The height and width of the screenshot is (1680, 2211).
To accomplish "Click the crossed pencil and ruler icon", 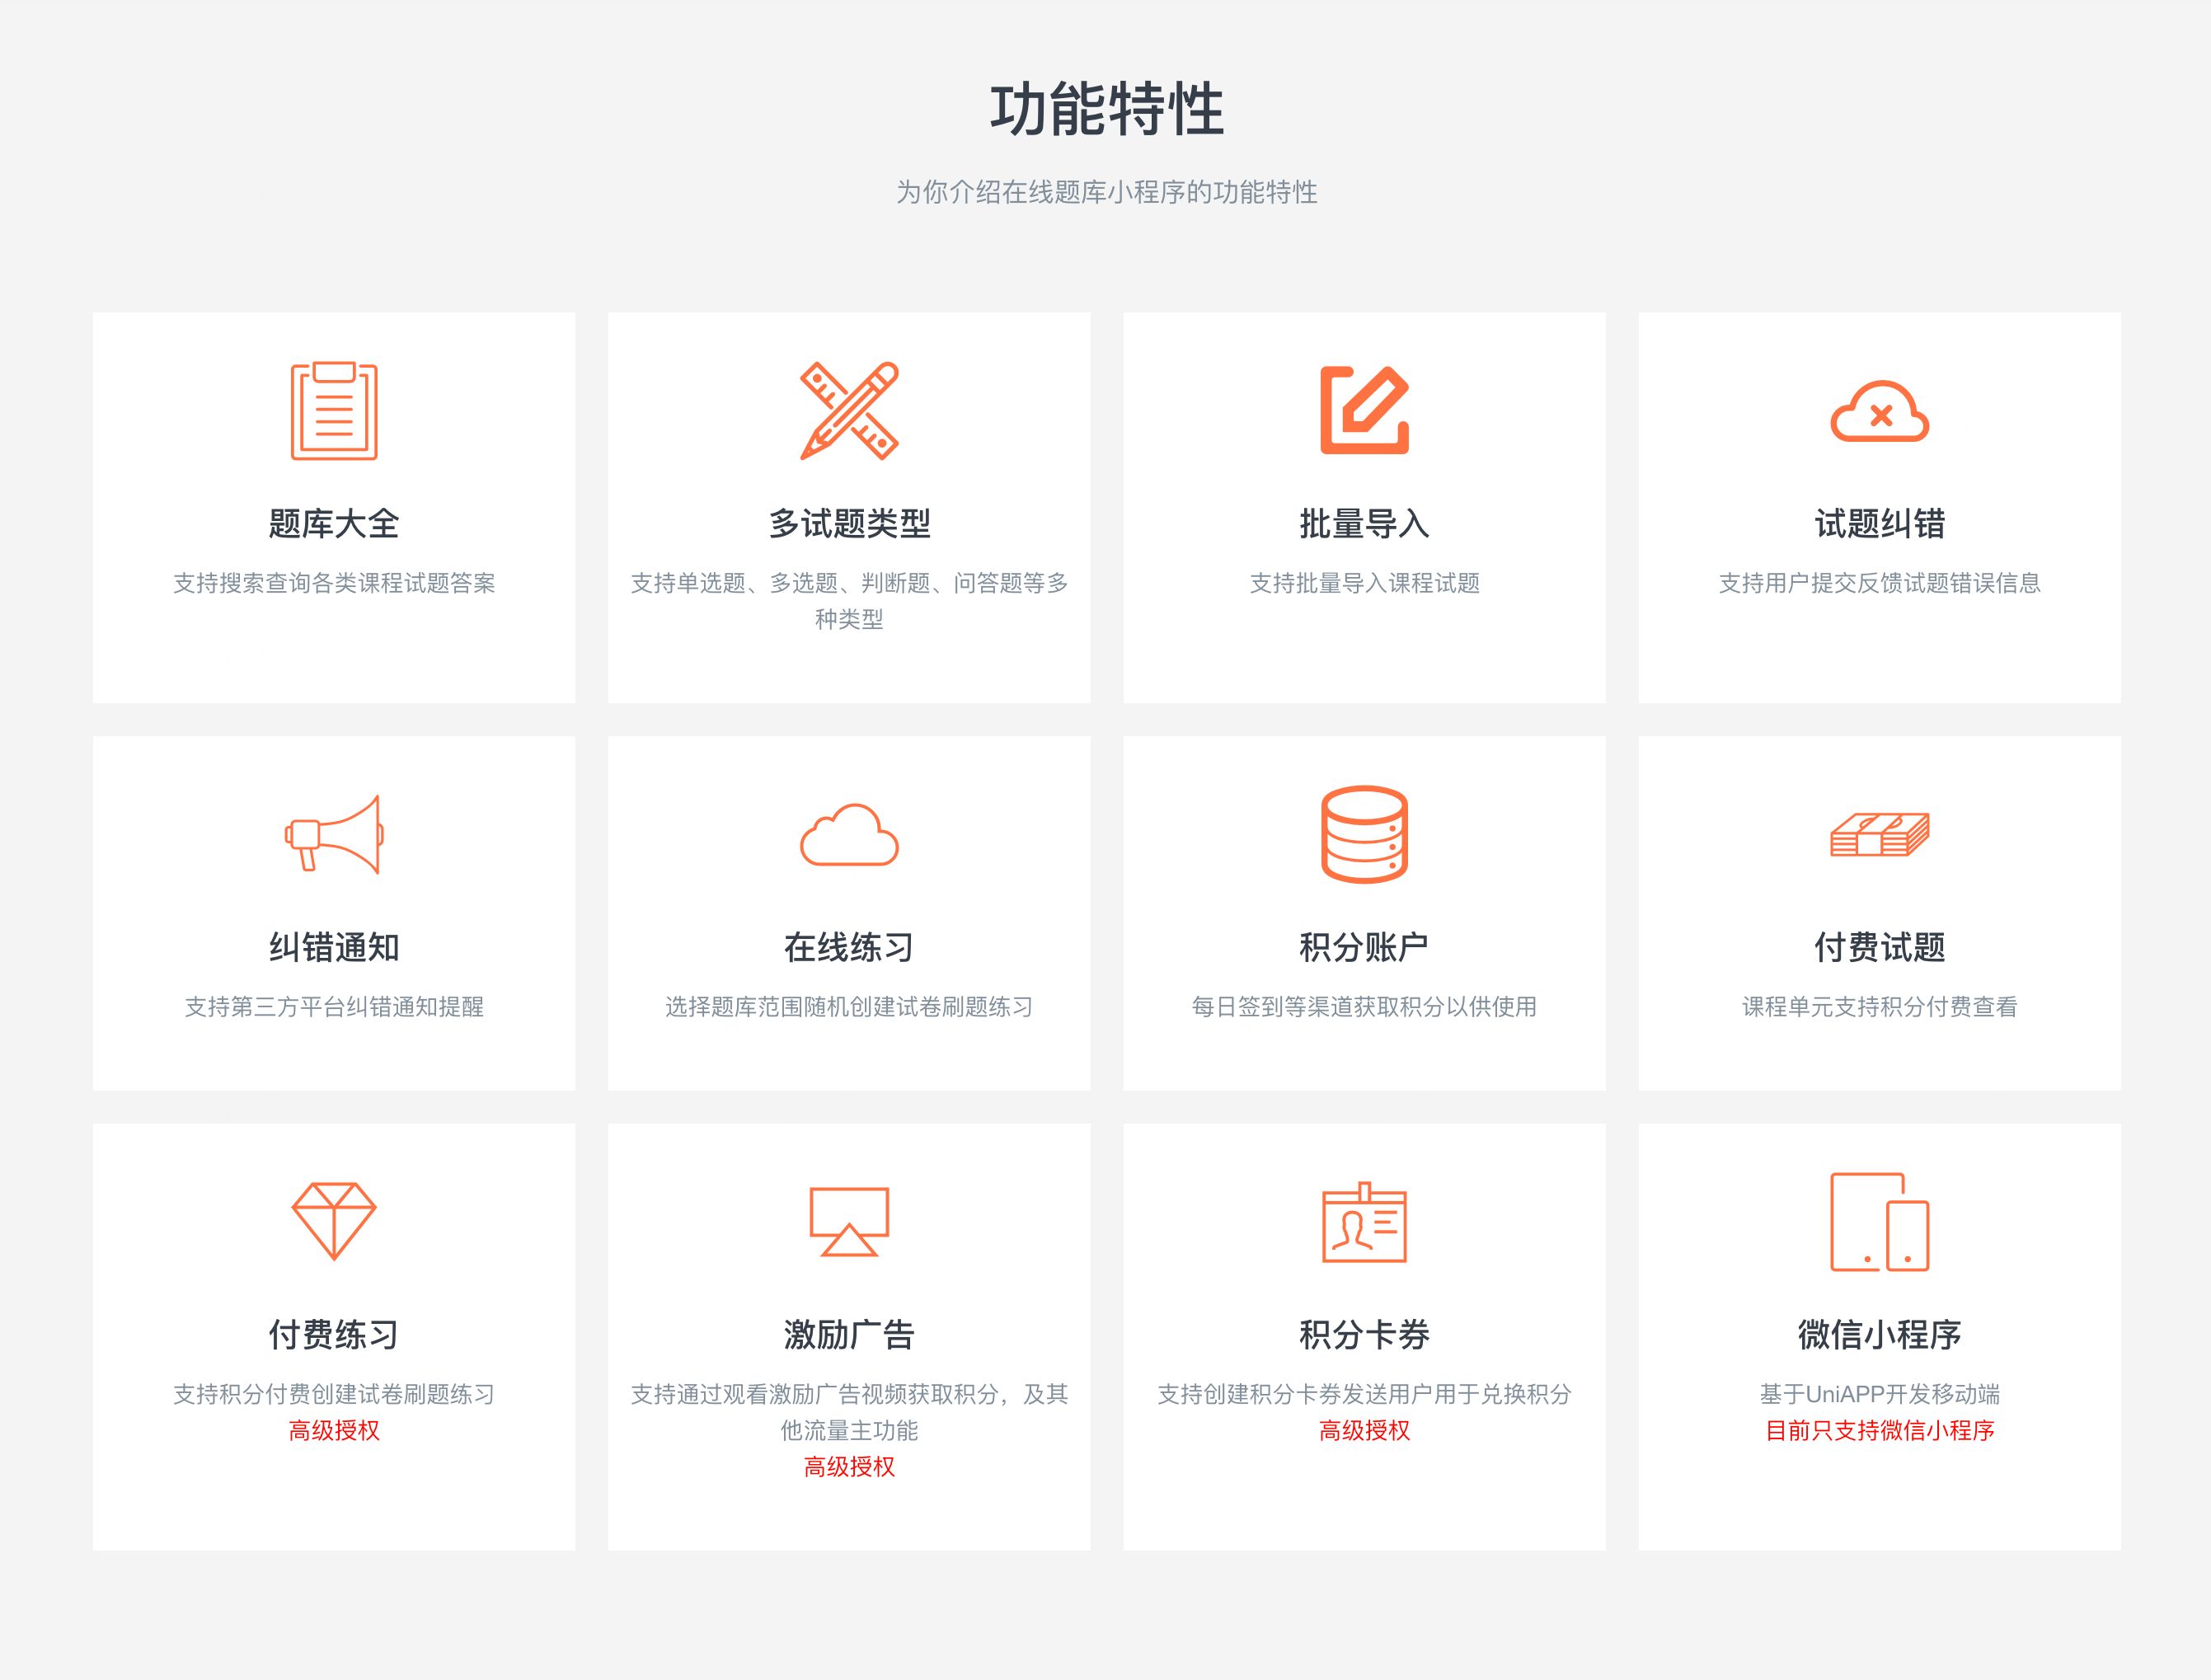I will point(849,411).
